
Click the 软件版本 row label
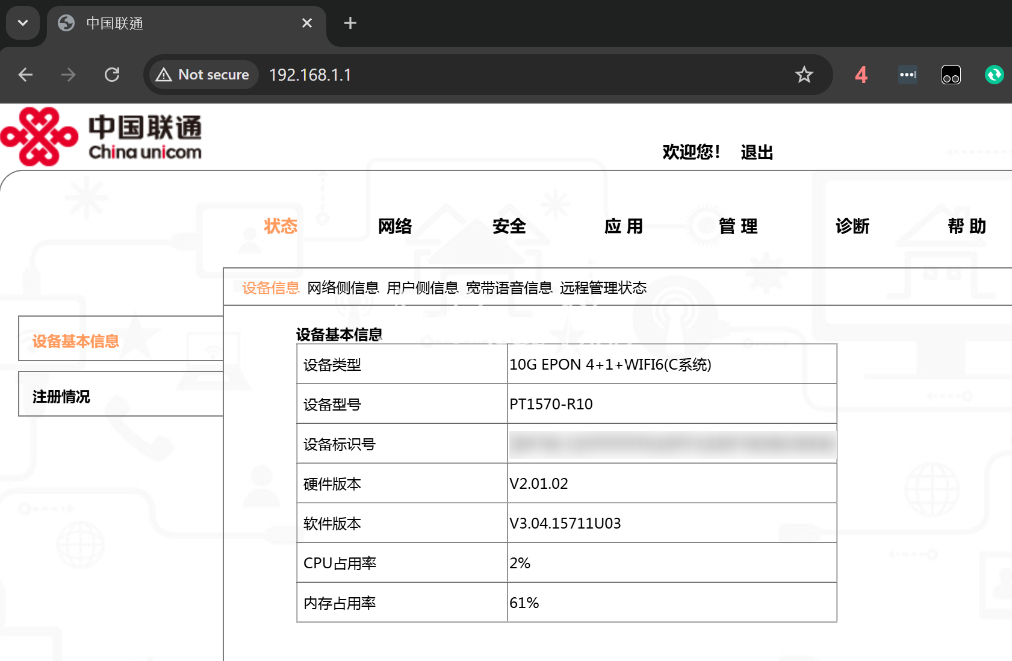[332, 524]
